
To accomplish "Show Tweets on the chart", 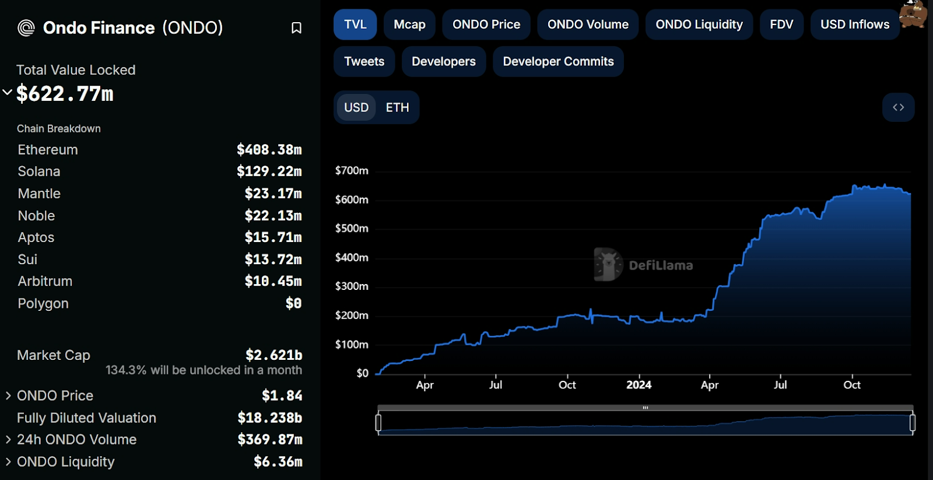I will (364, 61).
